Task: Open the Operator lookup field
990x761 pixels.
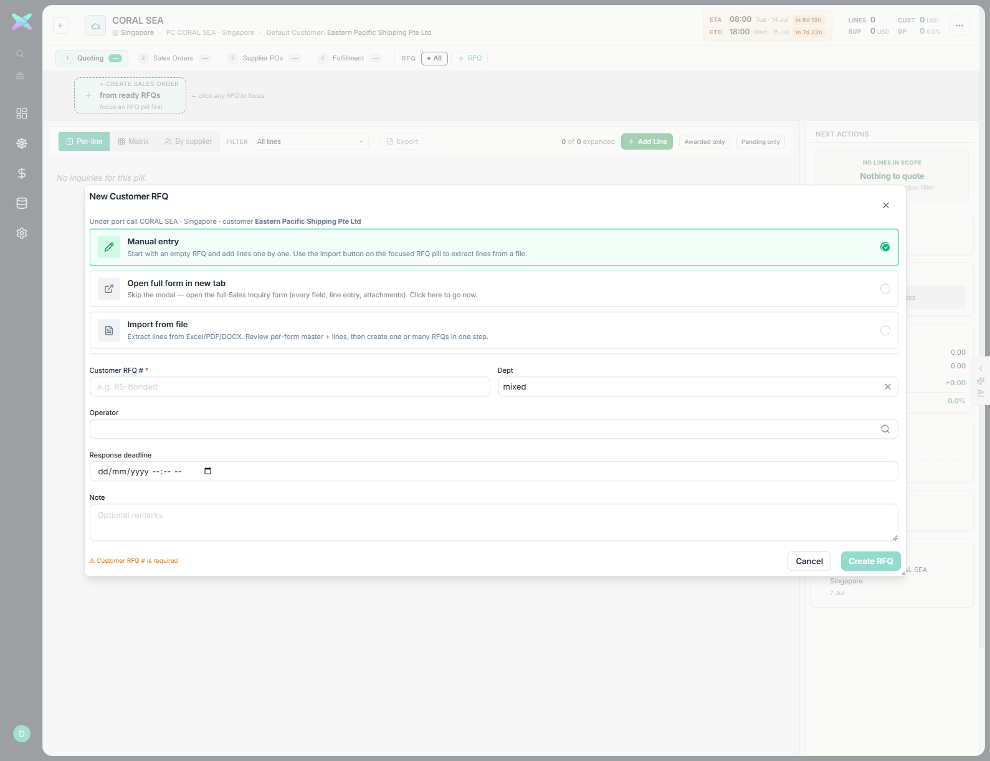Action: pyautogui.click(x=494, y=429)
